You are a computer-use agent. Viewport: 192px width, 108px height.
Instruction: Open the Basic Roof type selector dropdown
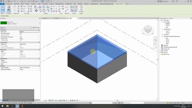(40, 23)
